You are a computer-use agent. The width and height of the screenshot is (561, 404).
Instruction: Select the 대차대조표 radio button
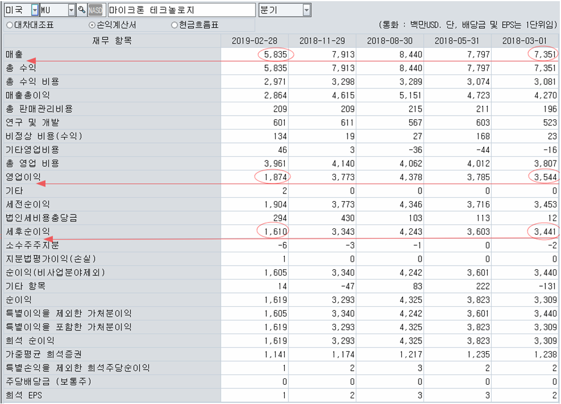(9, 25)
